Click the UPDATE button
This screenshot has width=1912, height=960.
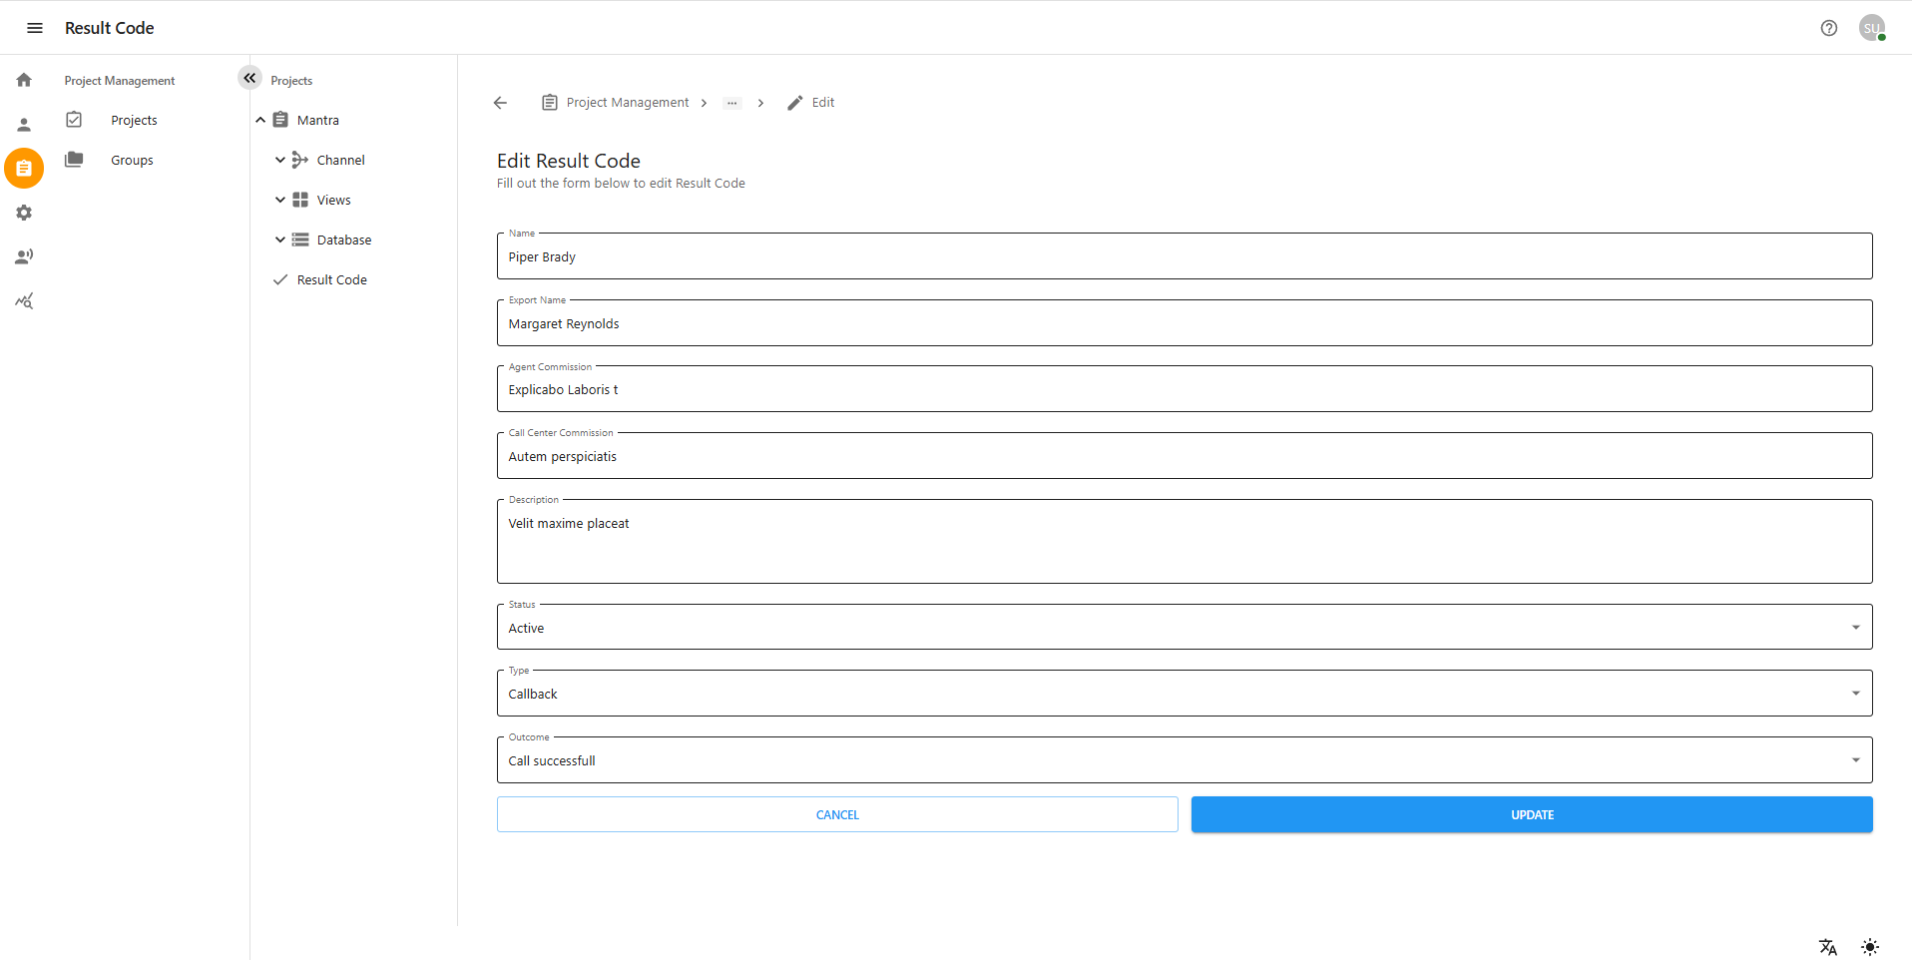coord(1531,814)
